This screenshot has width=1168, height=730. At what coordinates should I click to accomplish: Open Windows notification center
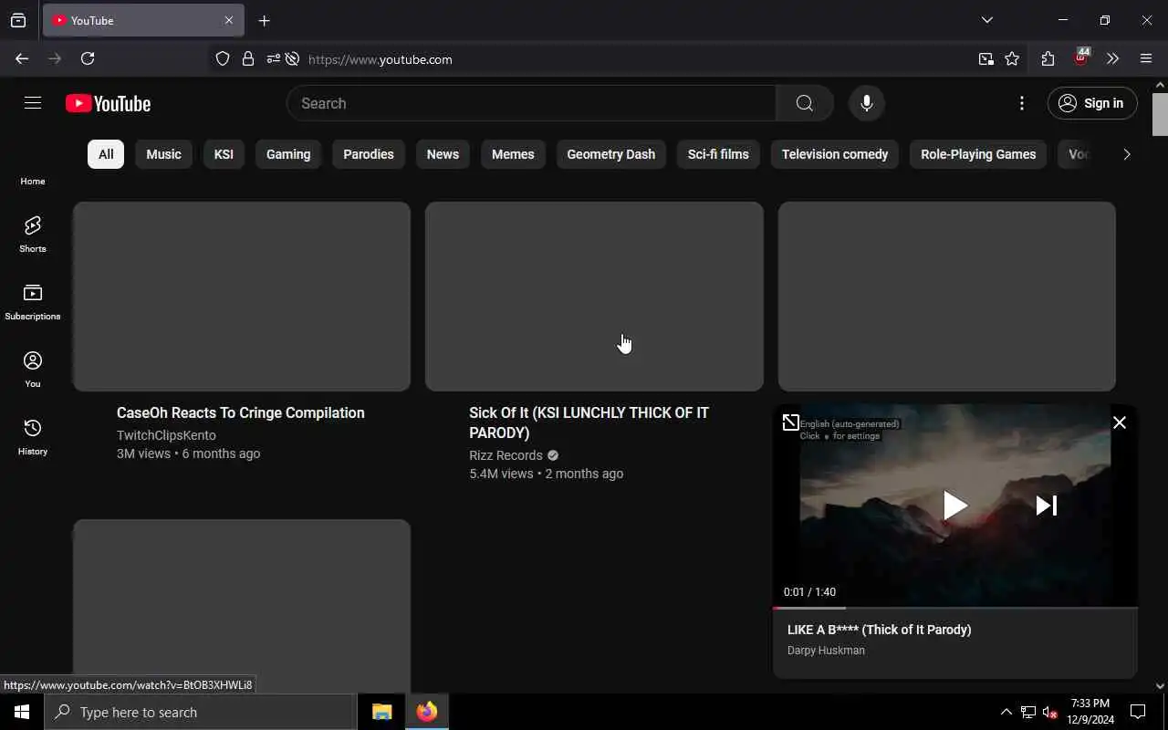coord(1138,712)
